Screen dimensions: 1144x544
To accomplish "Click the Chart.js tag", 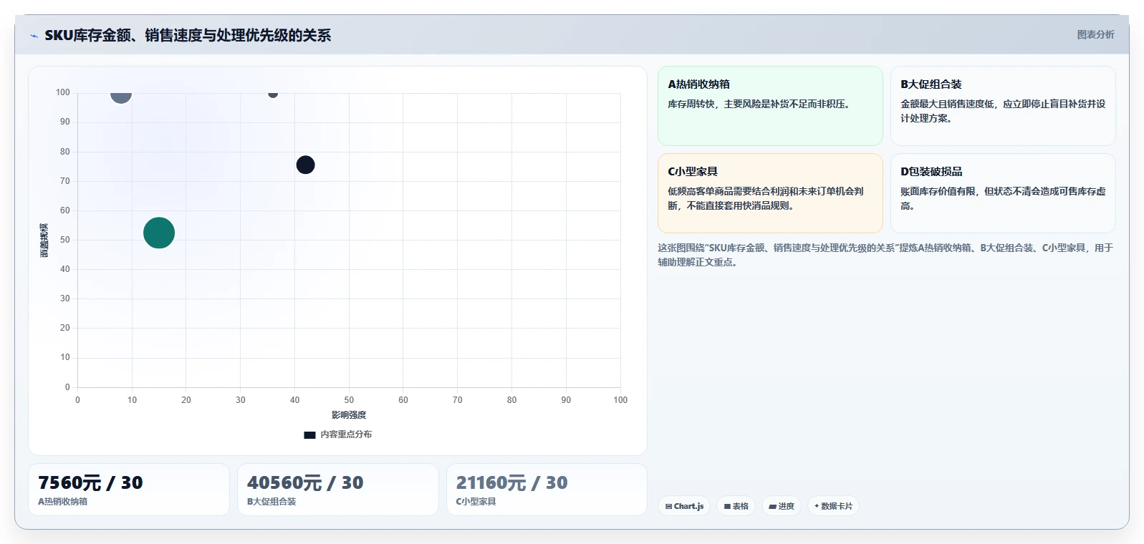I will (684, 506).
